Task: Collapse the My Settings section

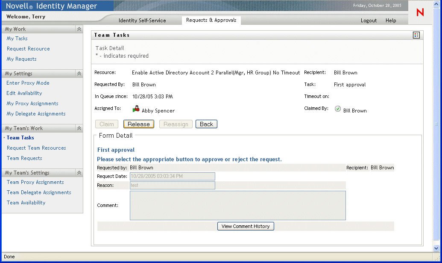Action: tap(79, 74)
